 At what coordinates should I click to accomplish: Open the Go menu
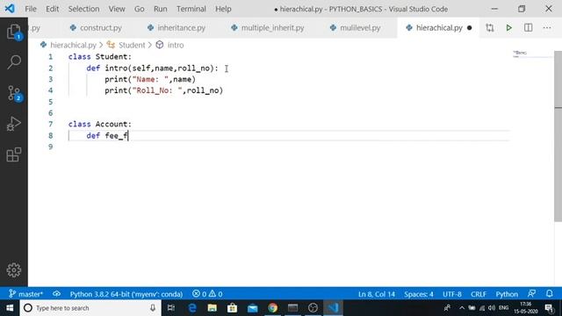point(139,9)
